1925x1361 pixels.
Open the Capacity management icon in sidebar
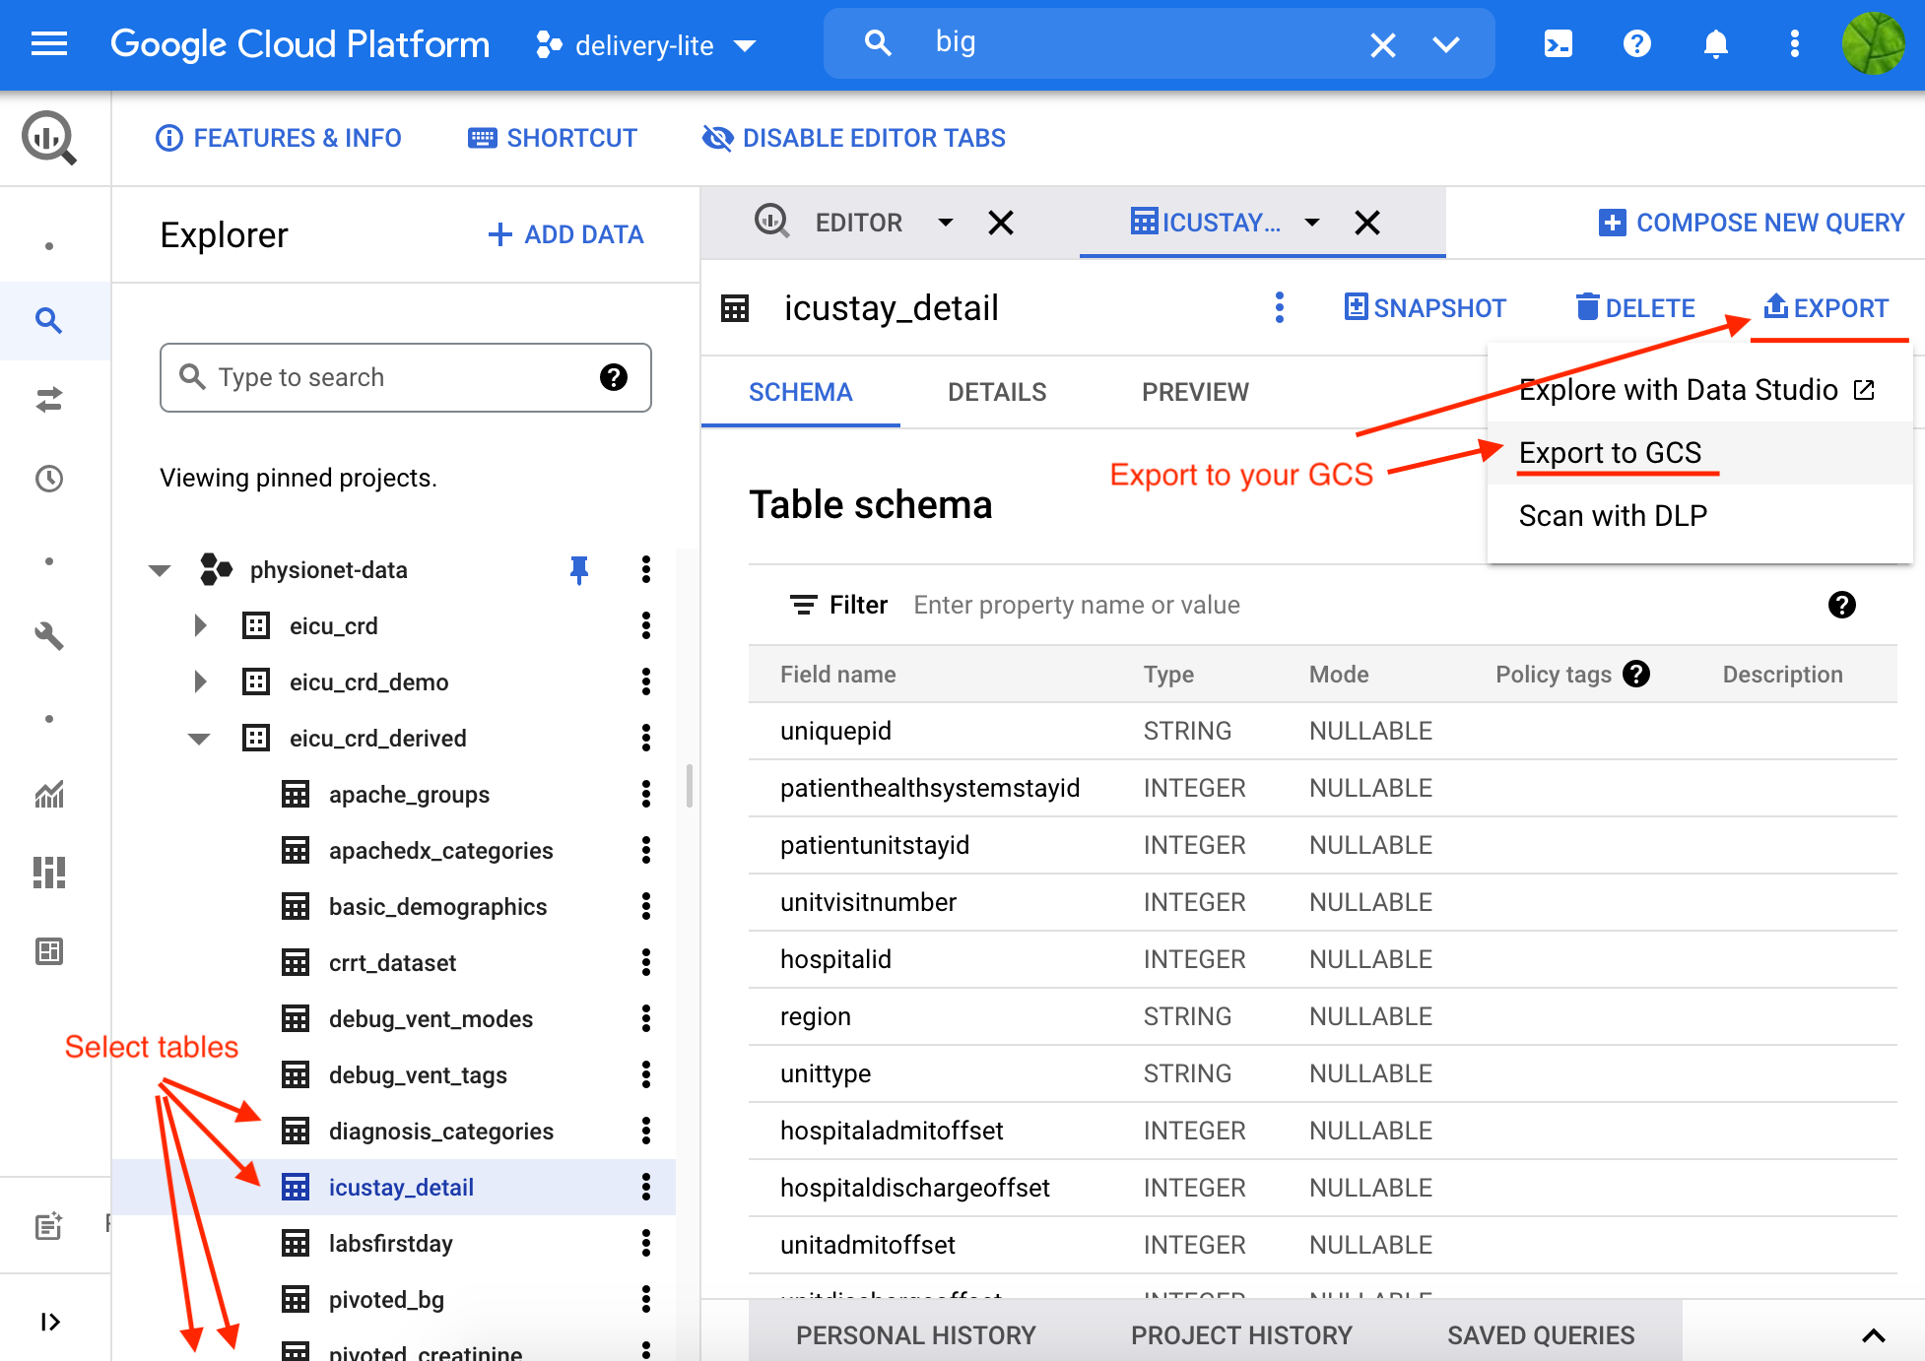(x=48, y=873)
